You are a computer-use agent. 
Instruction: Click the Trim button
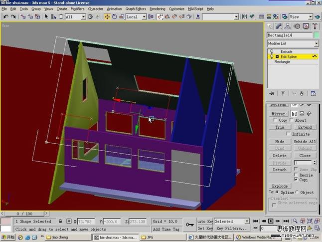click(280, 127)
